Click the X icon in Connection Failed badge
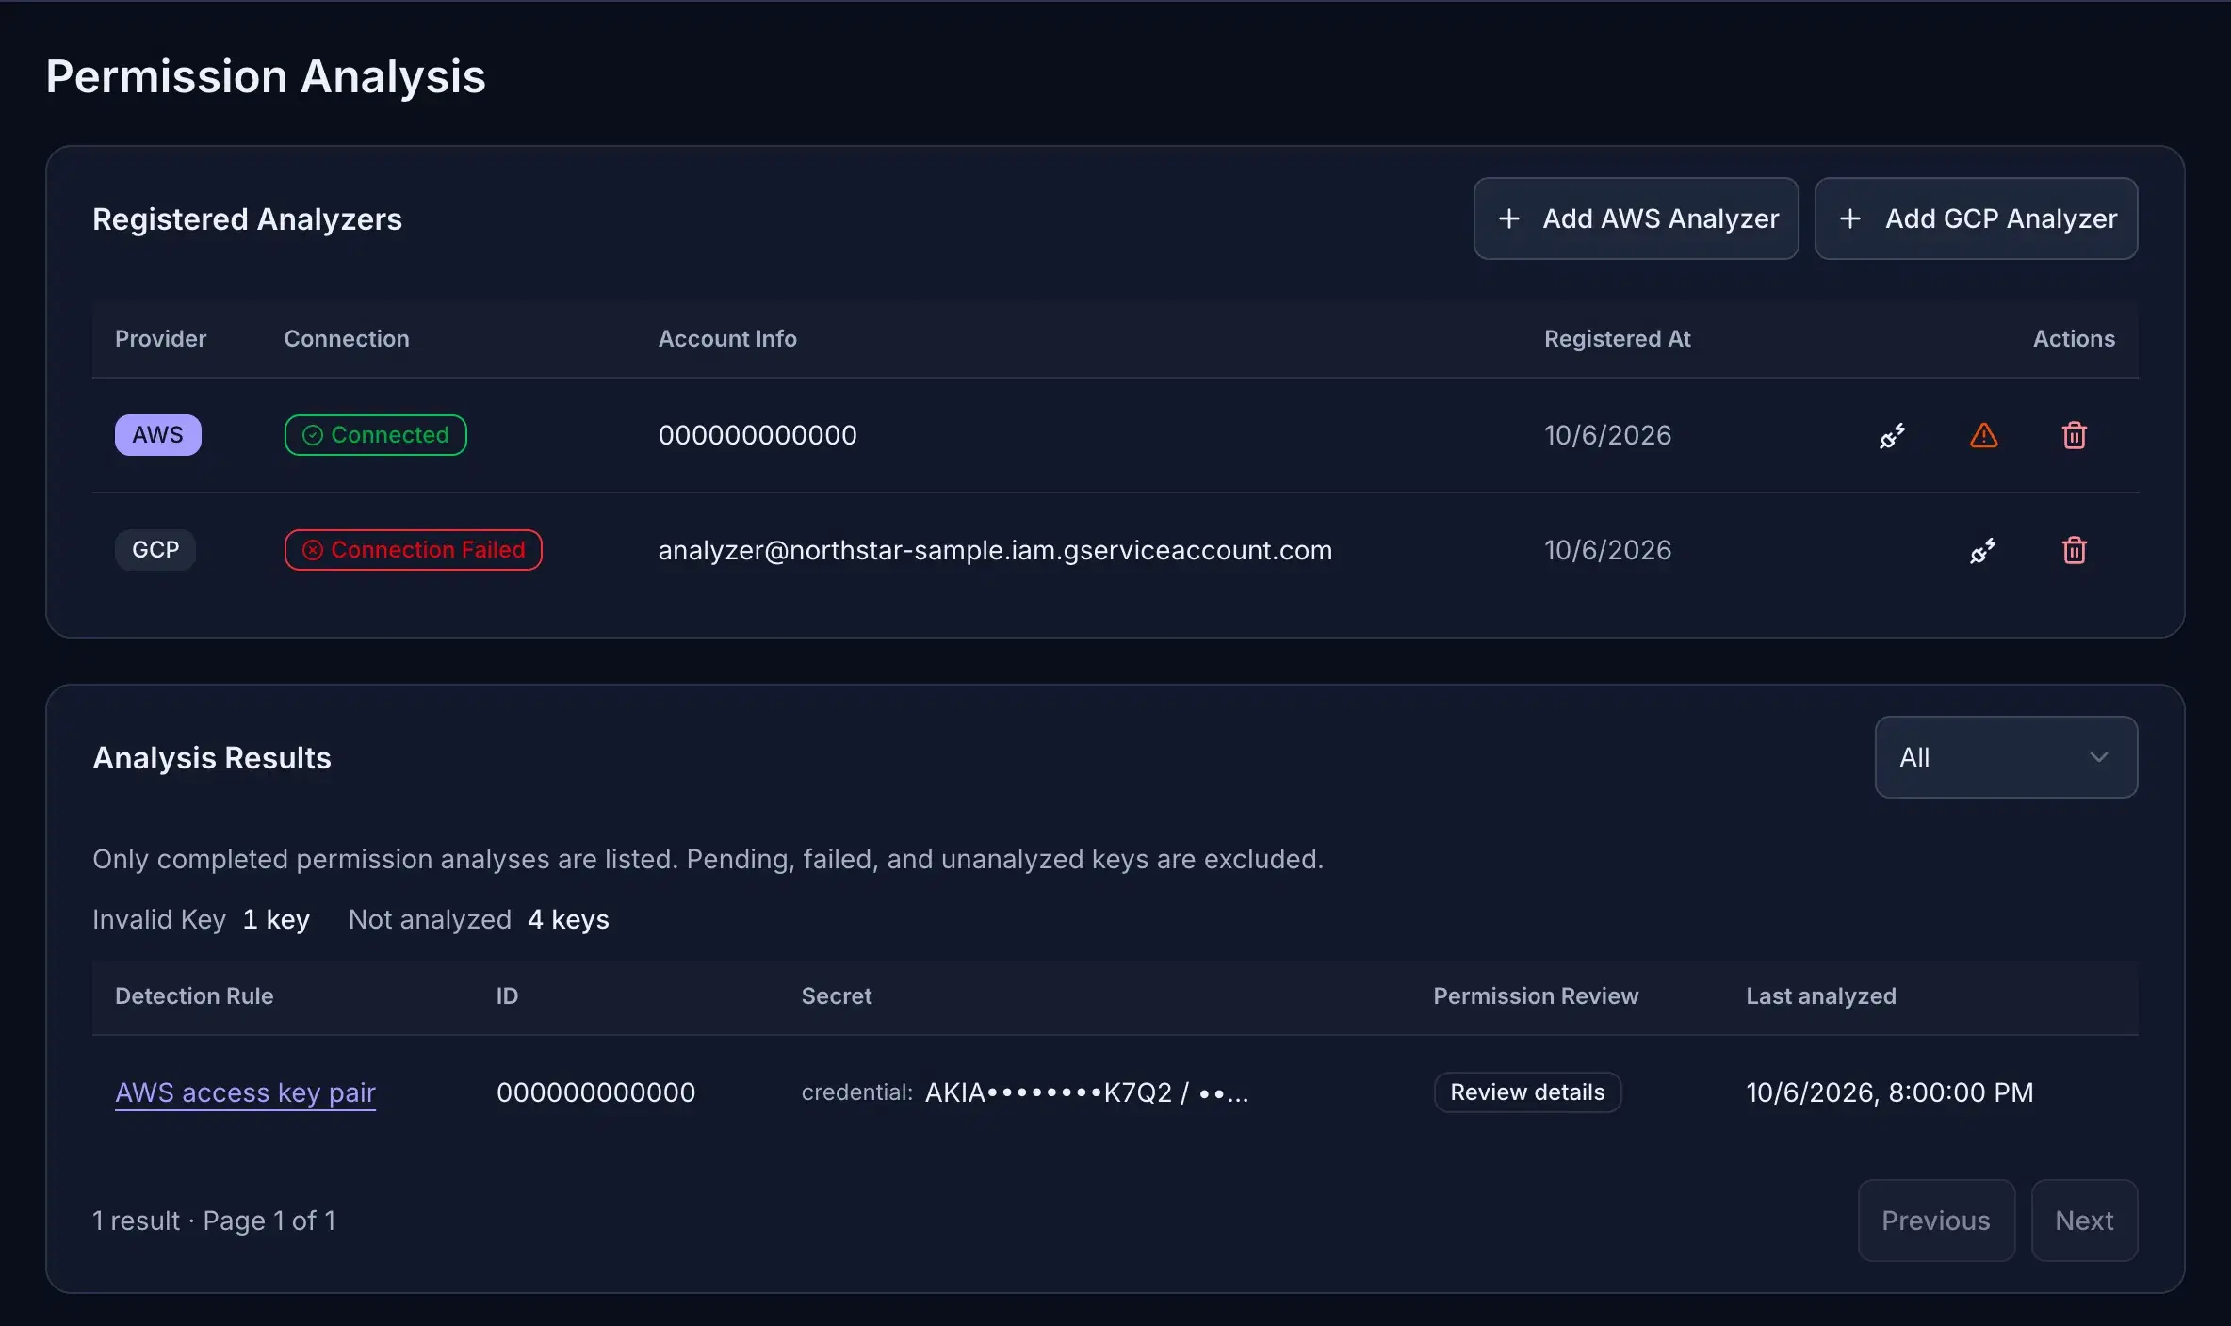Image resolution: width=2231 pixels, height=1326 pixels. click(x=312, y=550)
